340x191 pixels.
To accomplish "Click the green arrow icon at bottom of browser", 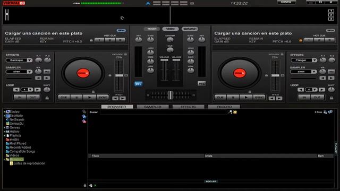I will pos(95,186).
